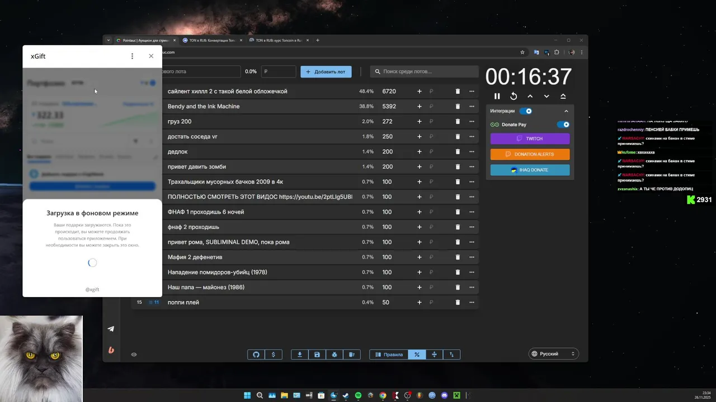Viewport: 716px width, 402px height.
Task: Connect the TWITCH integration
Action: (x=530, y=138)
